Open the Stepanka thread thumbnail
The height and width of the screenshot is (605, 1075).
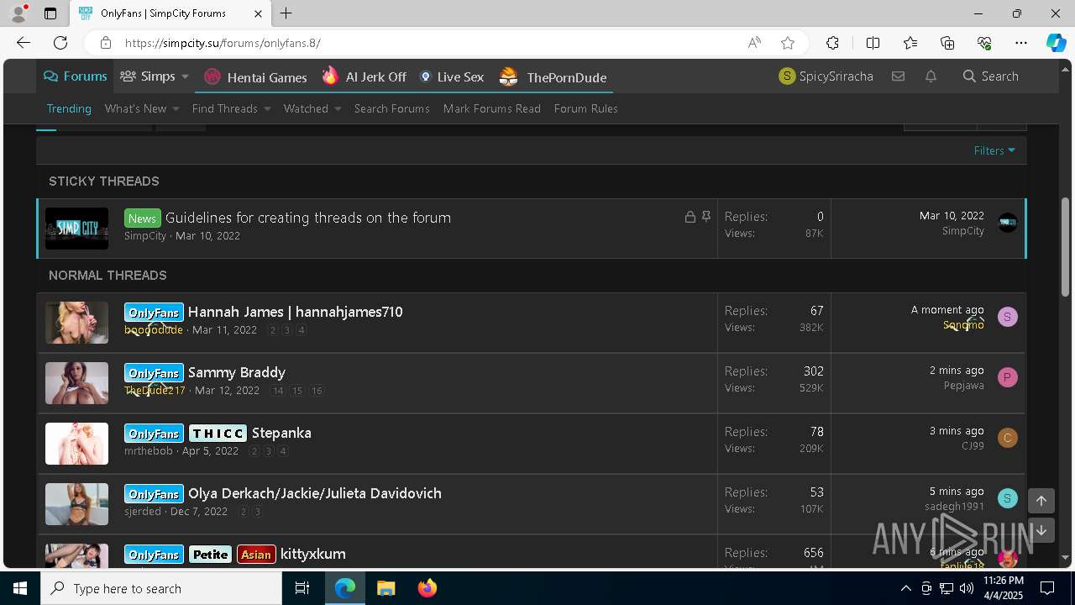76,444
